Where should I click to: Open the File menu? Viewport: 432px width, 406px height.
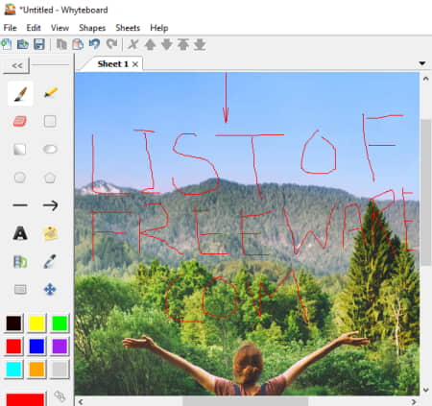[10, 28]
